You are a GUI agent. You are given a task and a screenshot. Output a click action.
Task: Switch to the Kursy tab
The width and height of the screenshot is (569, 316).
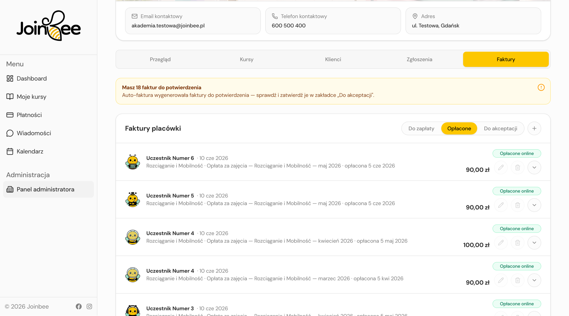247,59
